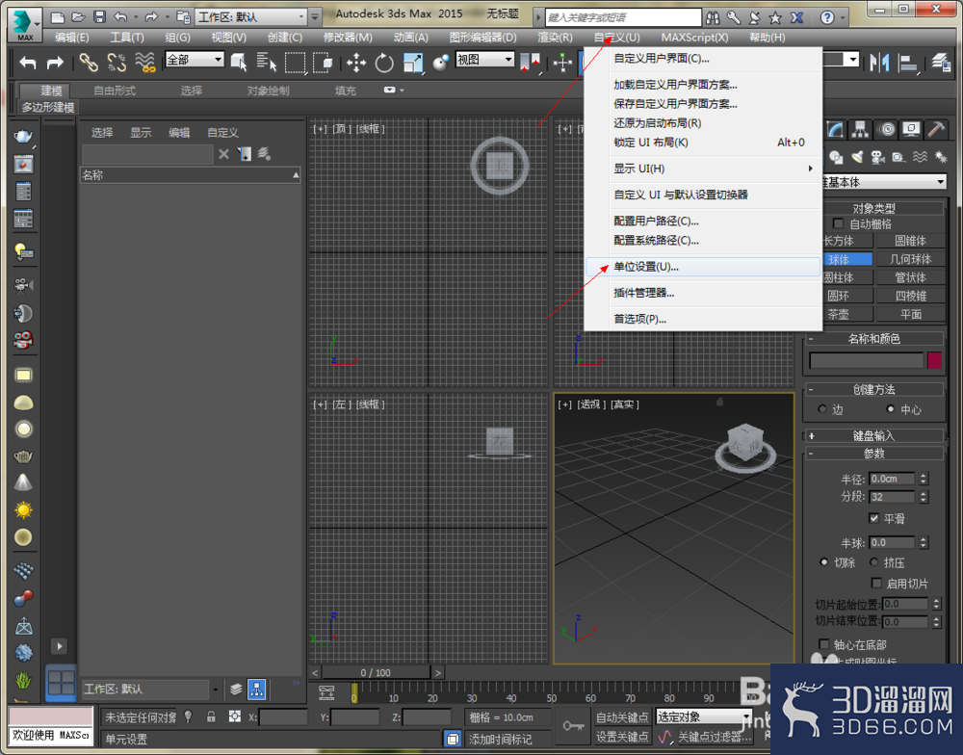Open the Utilities hammer panel icon
This screenshot has width=963, height=755.
tap(935, 129)
